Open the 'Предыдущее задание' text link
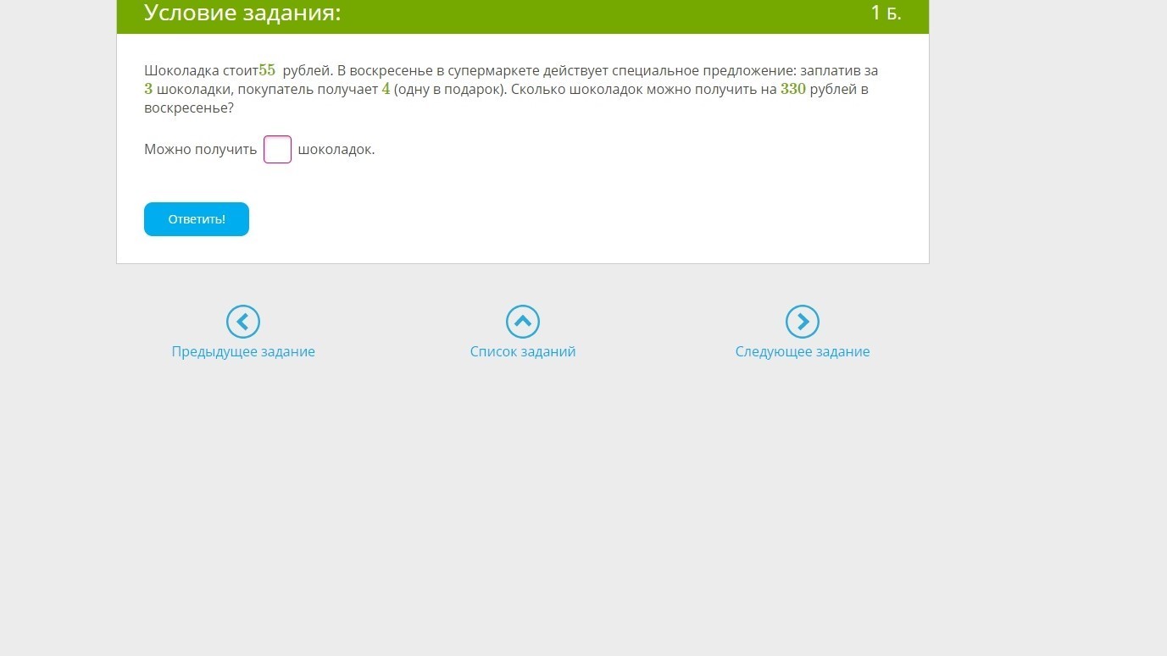 click(x=243, y=351)
